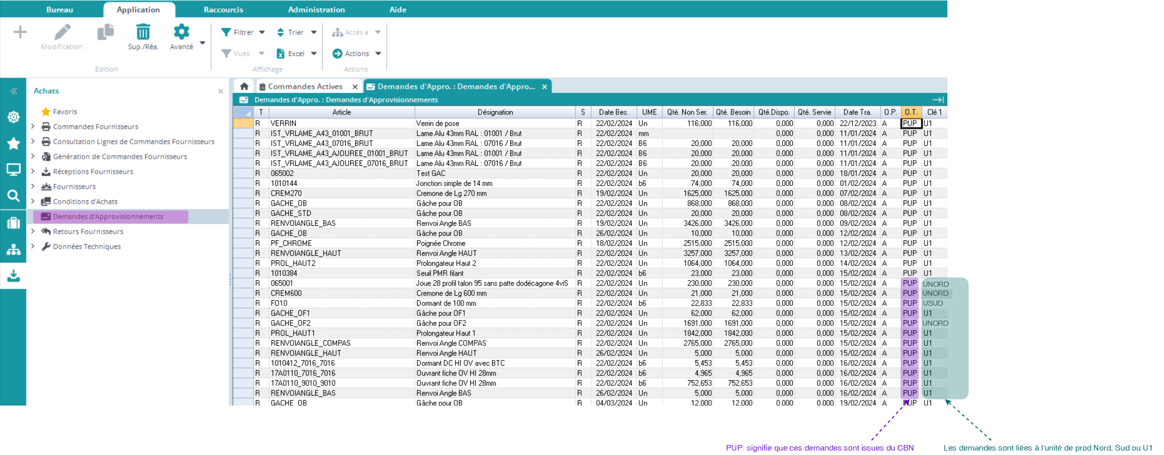
Task: Click the Trier sort button
Action: [x=291, y=32]
